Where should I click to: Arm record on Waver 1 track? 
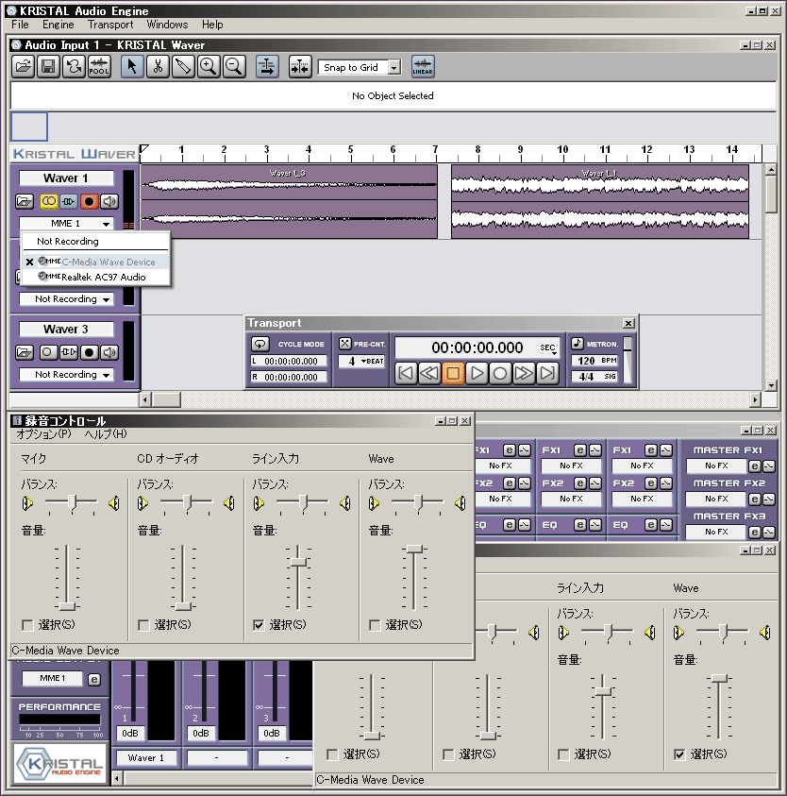coord(89,201)
